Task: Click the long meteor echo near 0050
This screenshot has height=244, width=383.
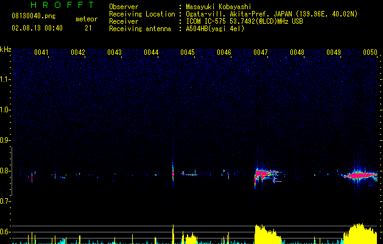Action: 358,175
